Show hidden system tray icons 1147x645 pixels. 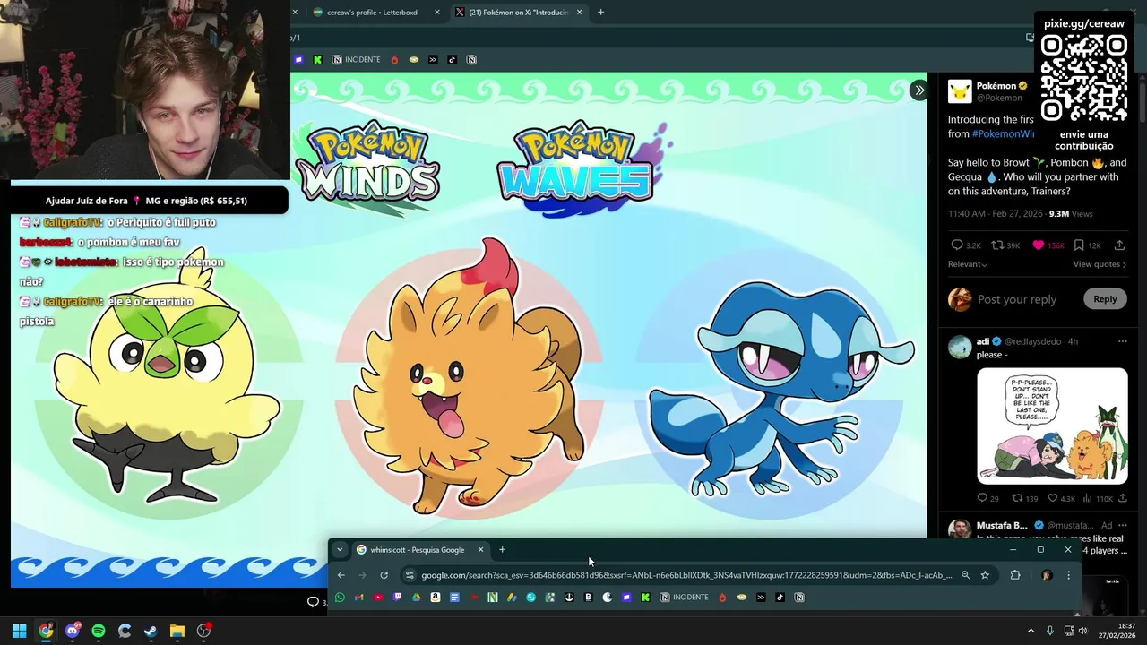click(x=1031, y=631)
